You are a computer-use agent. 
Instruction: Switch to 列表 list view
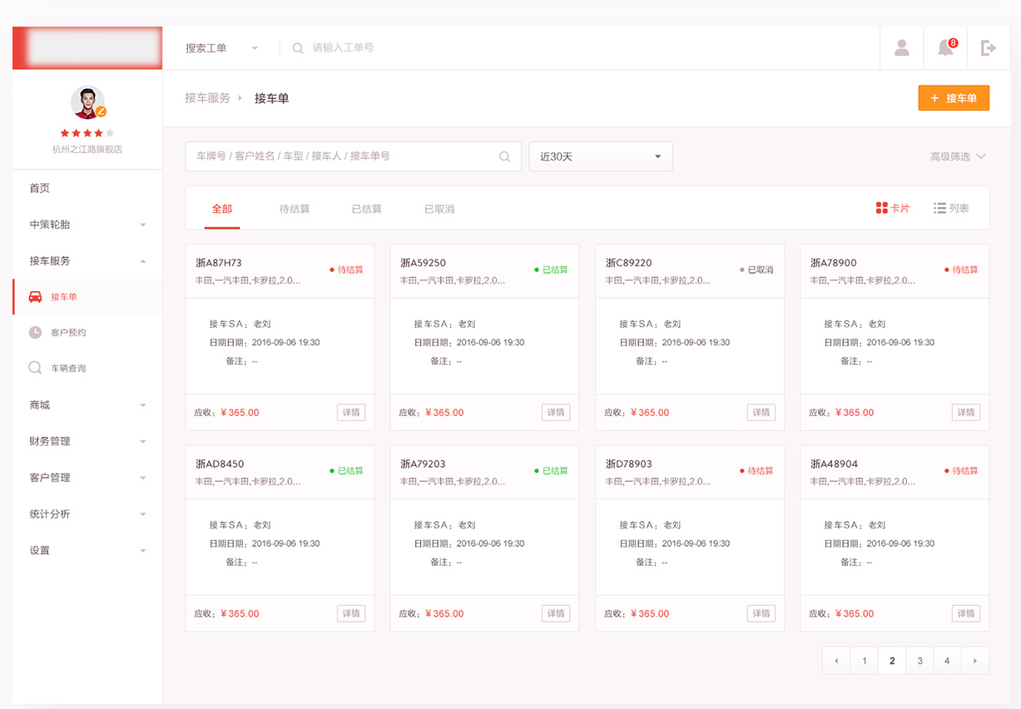951,208
